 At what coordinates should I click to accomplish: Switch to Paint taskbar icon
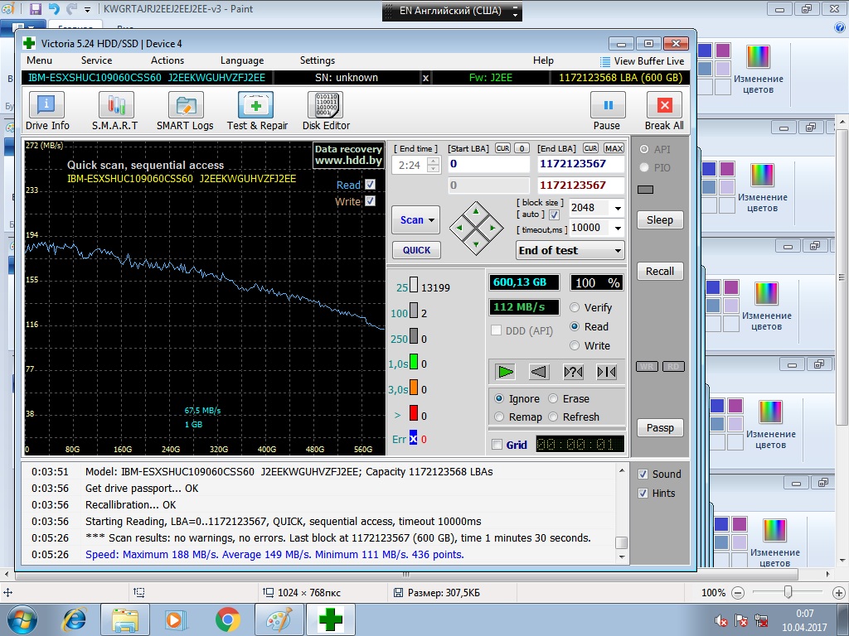(x=279, y=619)
